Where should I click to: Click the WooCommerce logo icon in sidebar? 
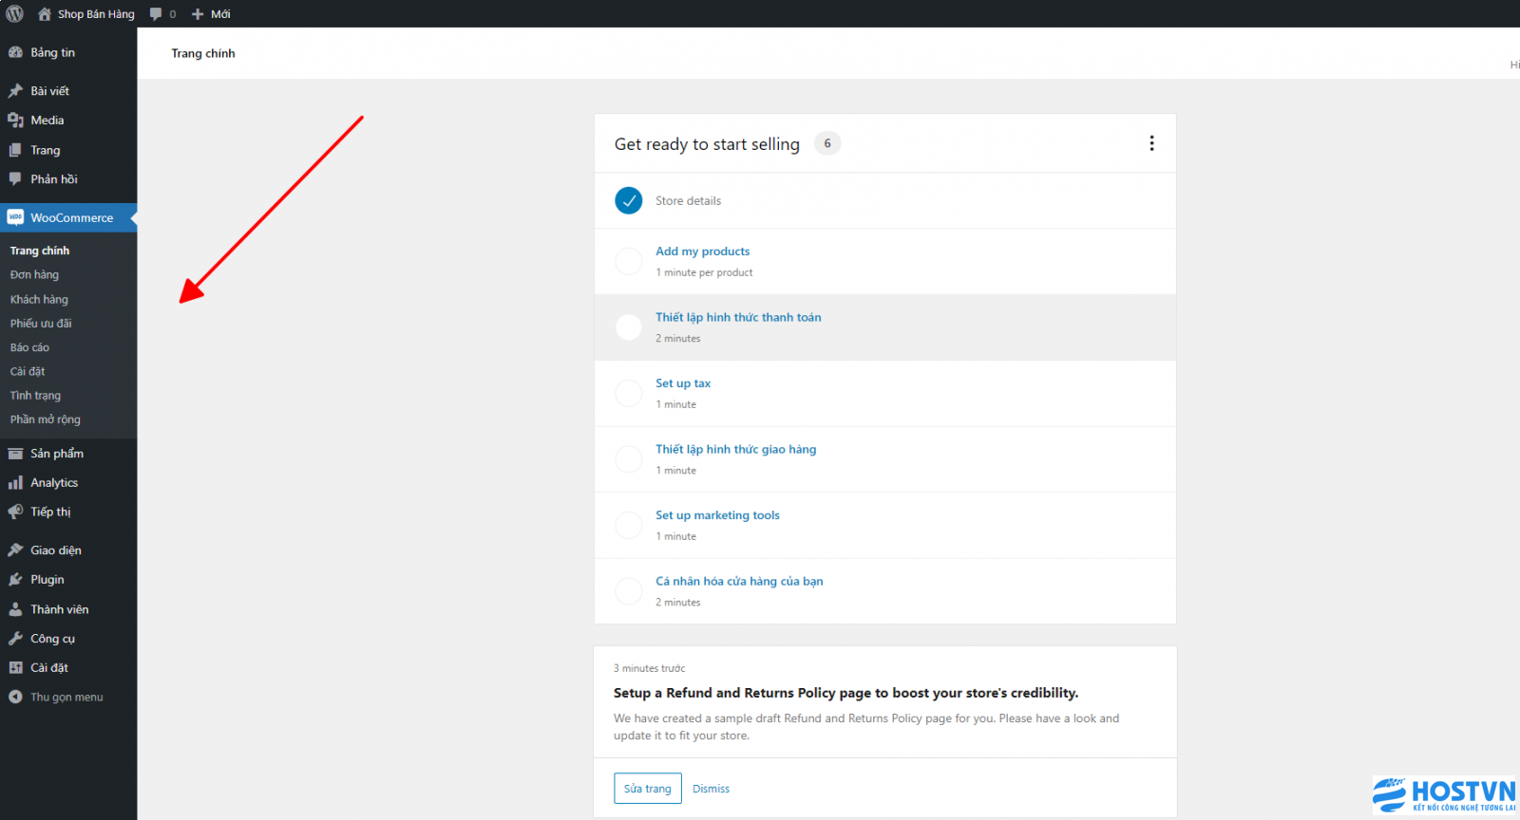(x=15, y=217)
